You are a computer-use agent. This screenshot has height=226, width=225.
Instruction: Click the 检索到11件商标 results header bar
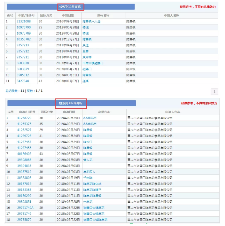click(x=70, y=7)
